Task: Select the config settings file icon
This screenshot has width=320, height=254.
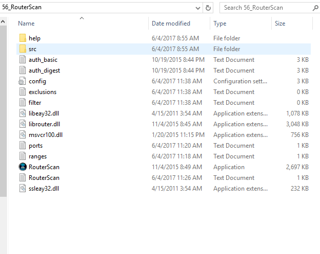Action: click(22, 81)
